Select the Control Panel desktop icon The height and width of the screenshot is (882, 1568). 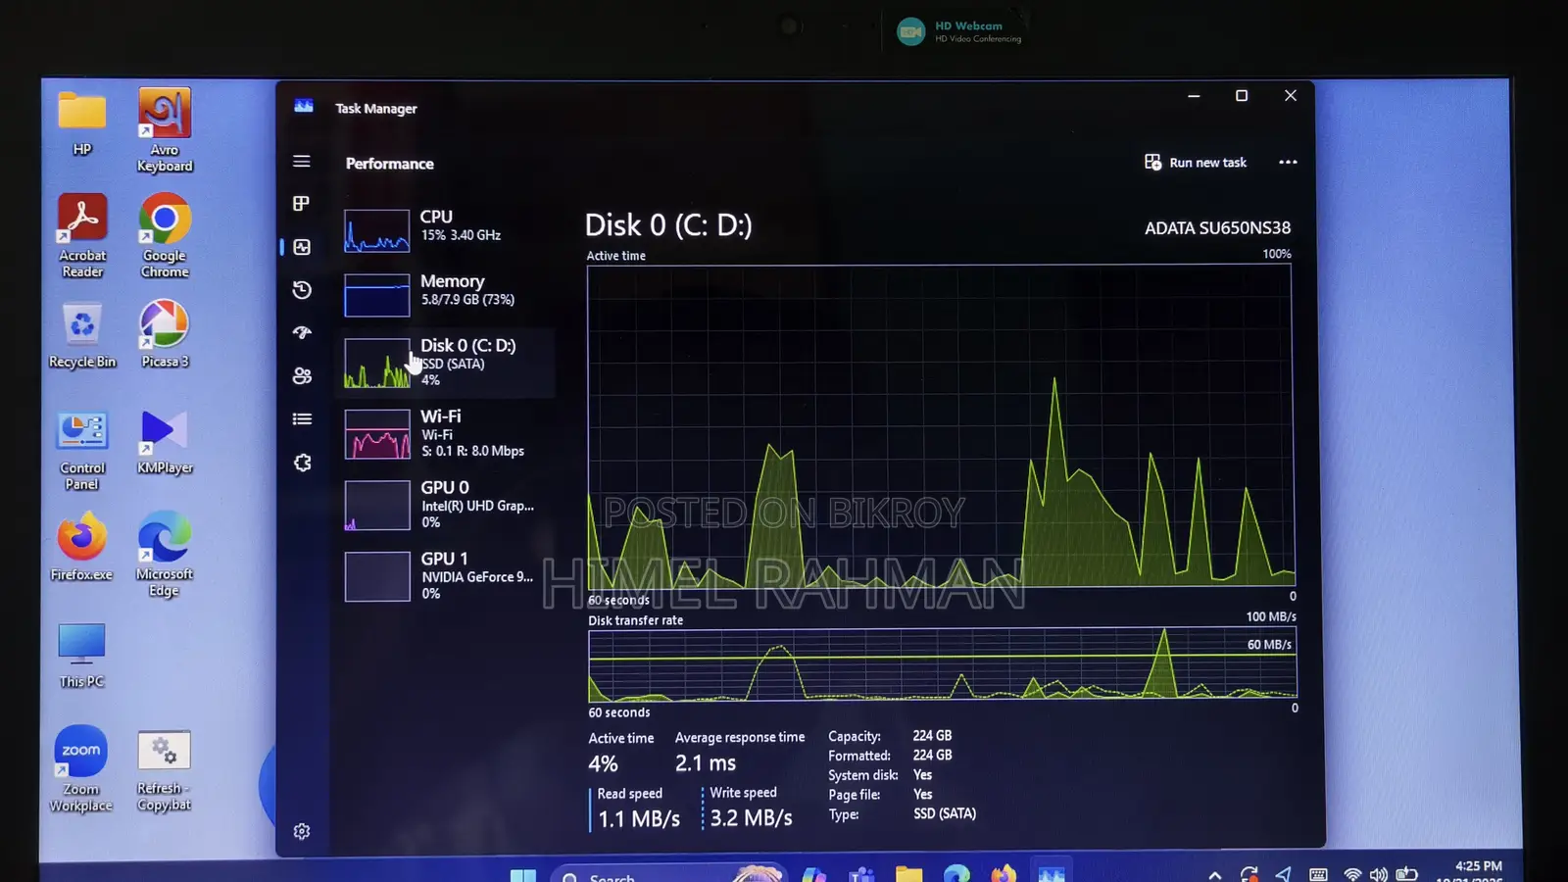(82, 450)
